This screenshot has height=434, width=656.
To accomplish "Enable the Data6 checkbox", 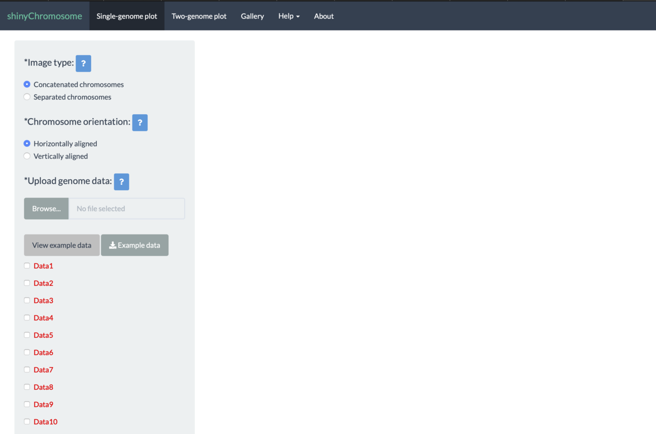I will (x=27, y=353).
